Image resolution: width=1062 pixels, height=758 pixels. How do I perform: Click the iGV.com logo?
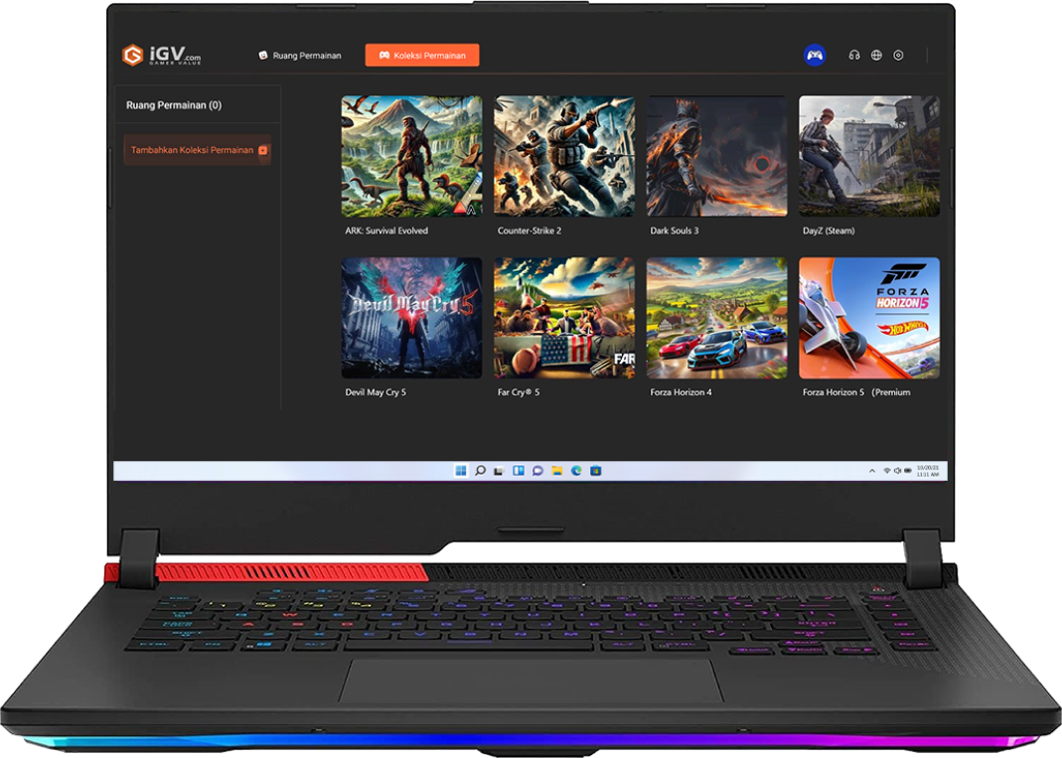[x=161, y=55]
